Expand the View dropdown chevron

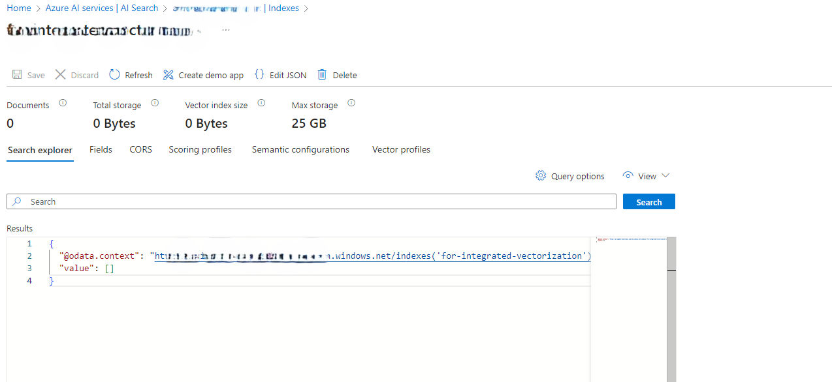click(665, 175)
